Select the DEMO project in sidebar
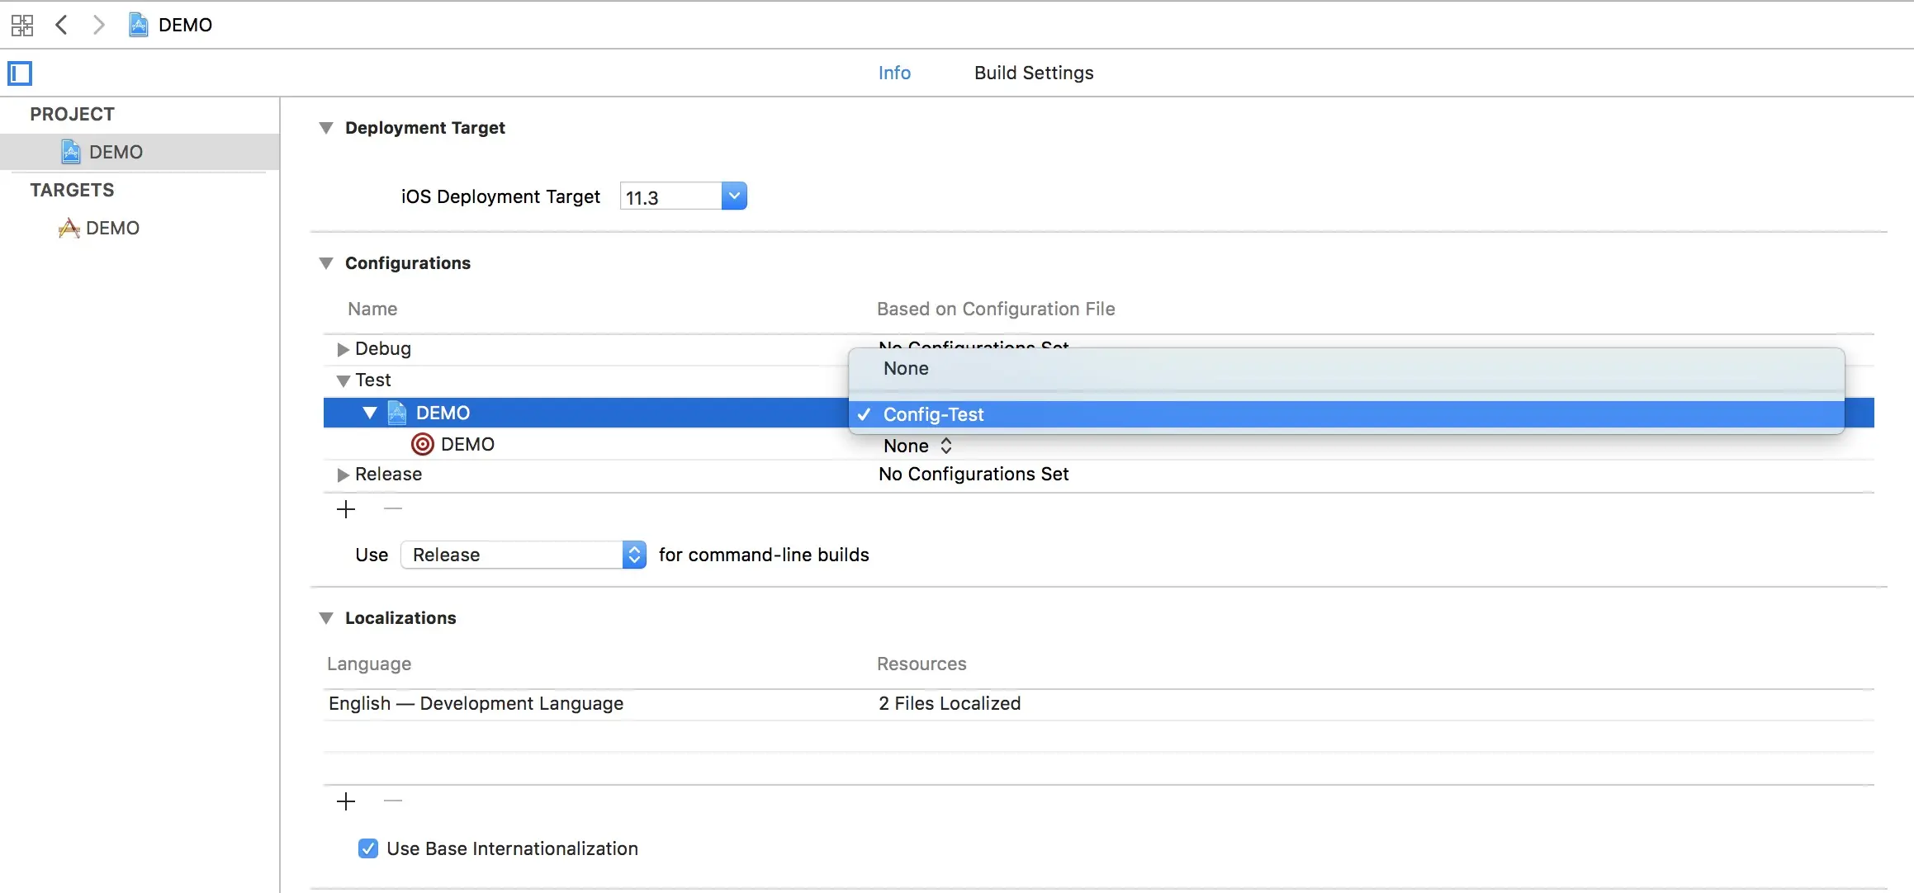 pos(116,152)
